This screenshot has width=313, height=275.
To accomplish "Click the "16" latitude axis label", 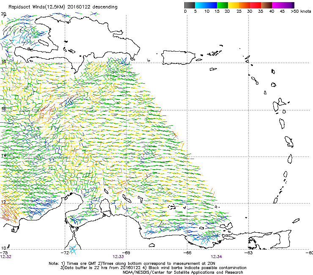I will [3, 109].
